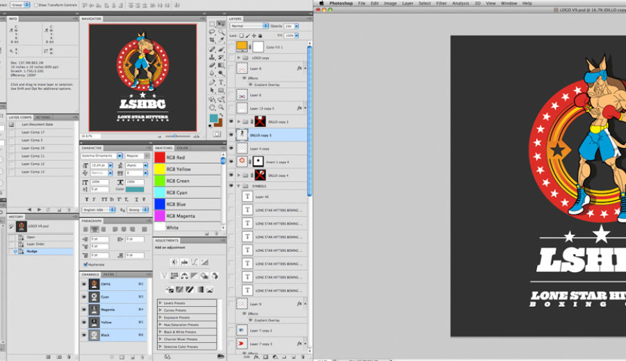
Task: Click the Navigator preview thumbnail
Action: pyautogui.click(x=143, y=77)
